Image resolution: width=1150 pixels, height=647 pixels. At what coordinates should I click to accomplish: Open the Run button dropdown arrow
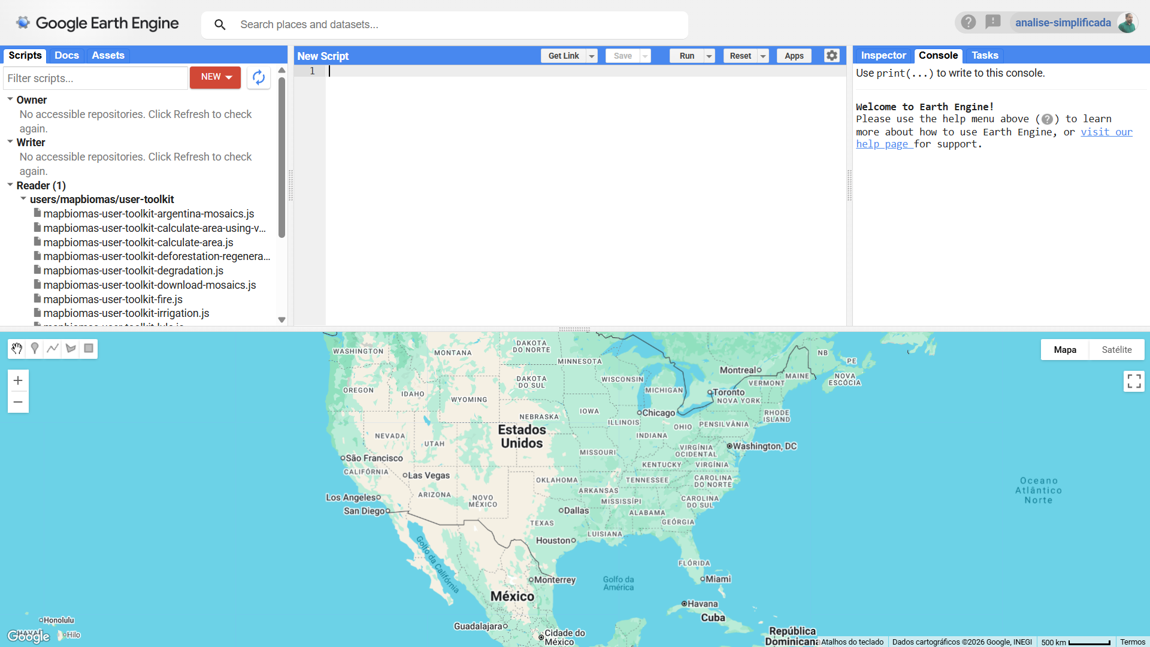coord(709,56)
